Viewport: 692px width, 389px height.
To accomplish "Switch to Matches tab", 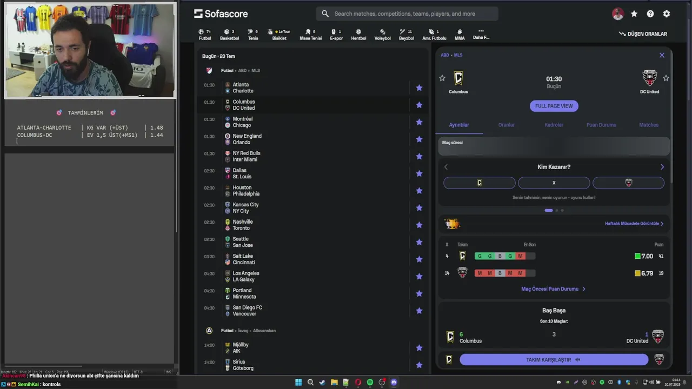I will tap(648, 125).
